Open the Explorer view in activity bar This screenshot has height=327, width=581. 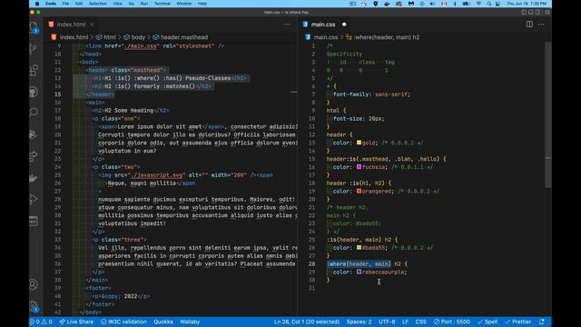coord(34,27)
